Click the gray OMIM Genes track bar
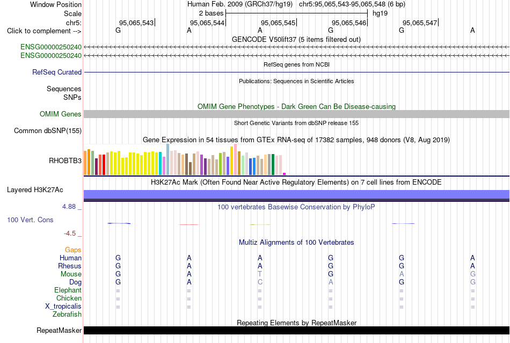Screen dimensions: 510x343 (296, 114)
